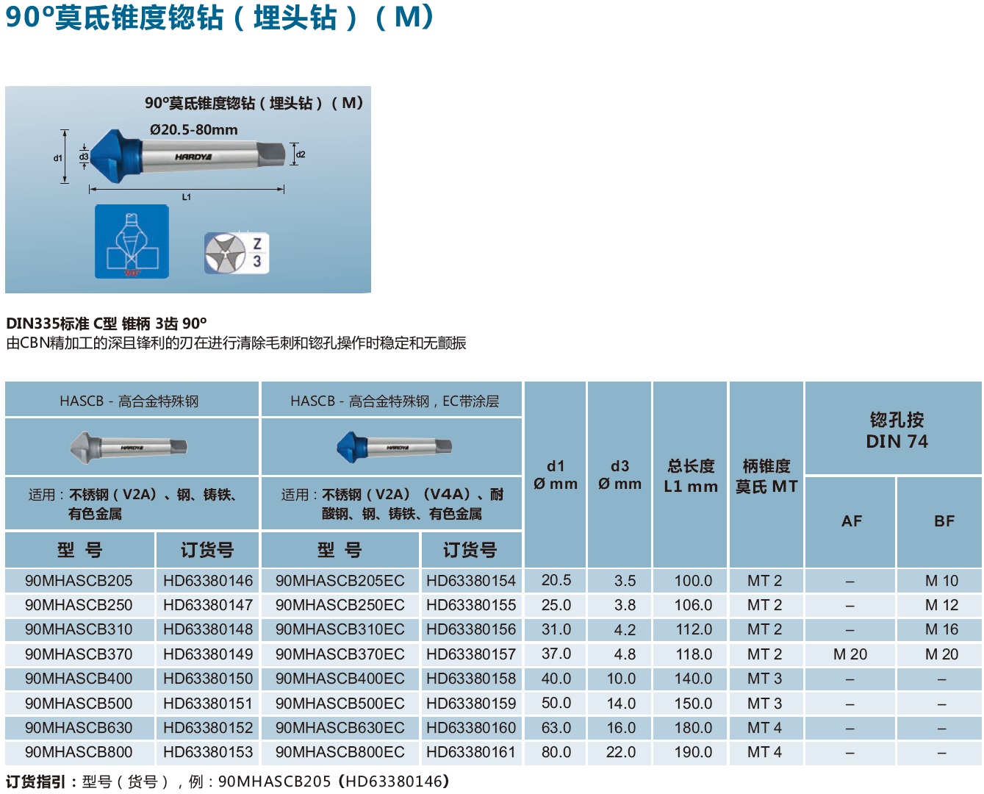The image size is (984, 794).
Task: Select order number HD63380157
Action: point(471,654)
